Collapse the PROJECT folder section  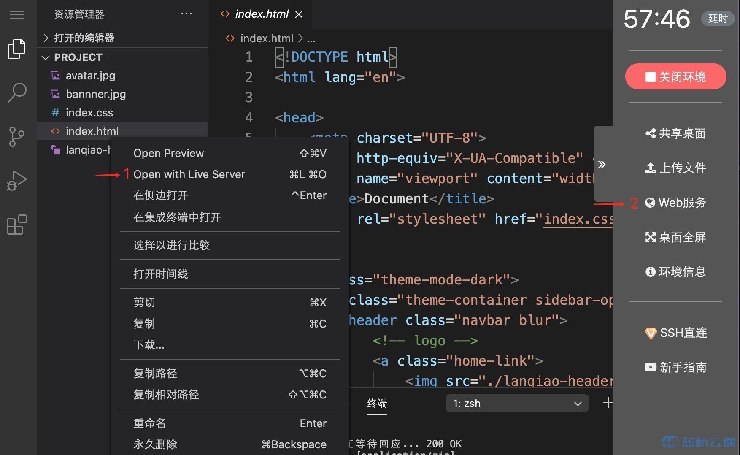pyautogui.click(x=123, y=57)
